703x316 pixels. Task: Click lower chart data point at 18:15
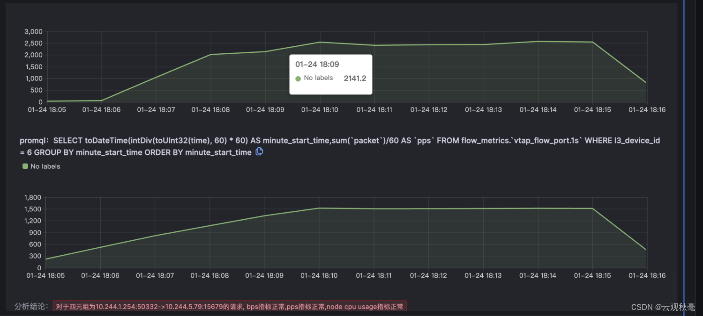[592, 208]
